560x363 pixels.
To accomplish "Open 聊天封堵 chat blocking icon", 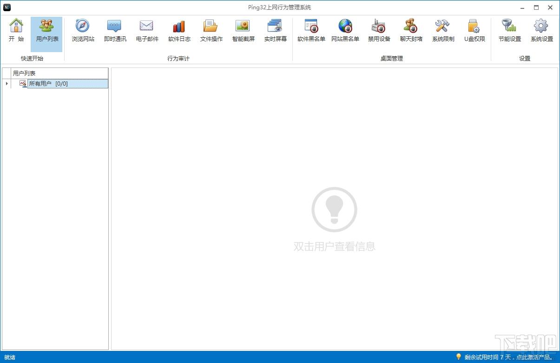I will [x=411, y=31].
